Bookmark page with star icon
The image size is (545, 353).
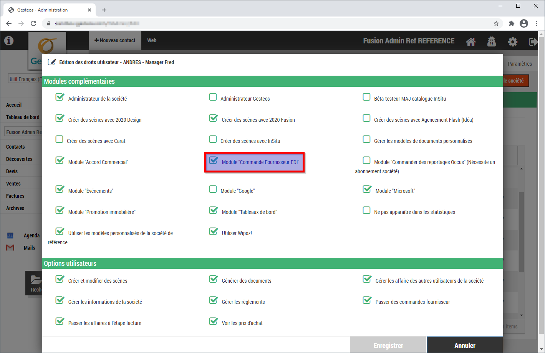(x=496, y=23)
